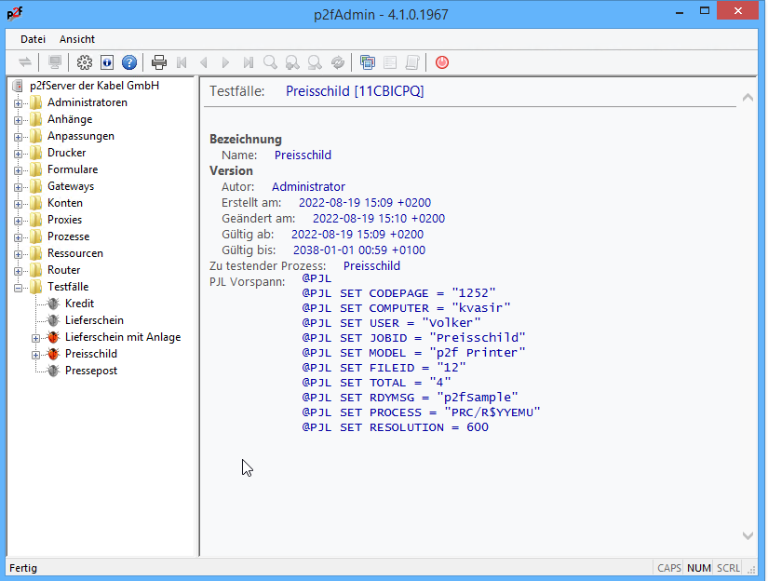
Task: Click the Name value Preisschild
Action: (x=303, y=155)
